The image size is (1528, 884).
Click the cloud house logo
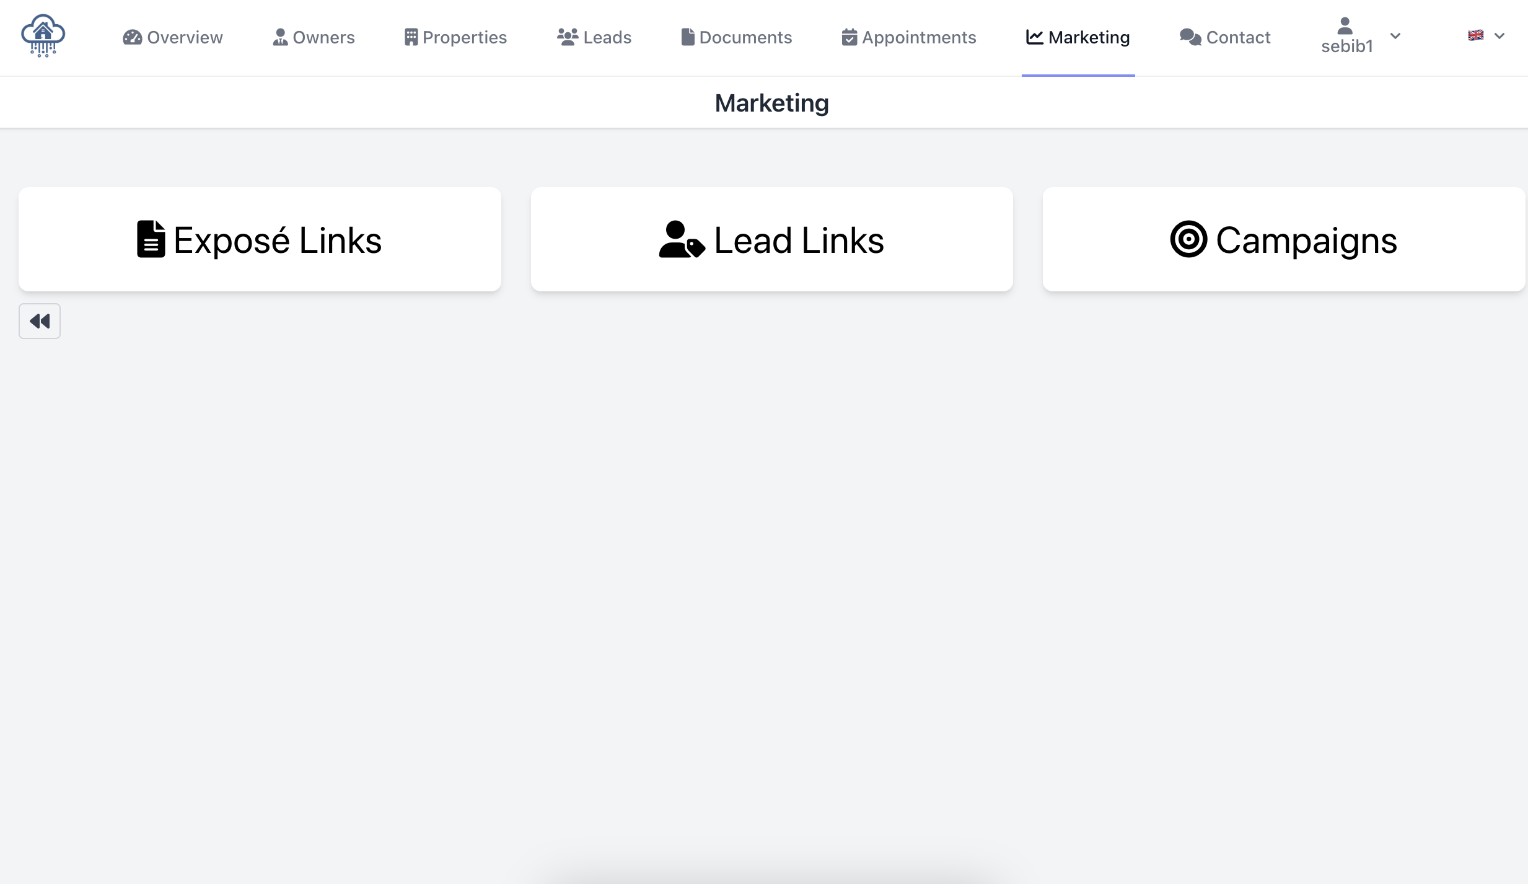[x=43, y=36]
